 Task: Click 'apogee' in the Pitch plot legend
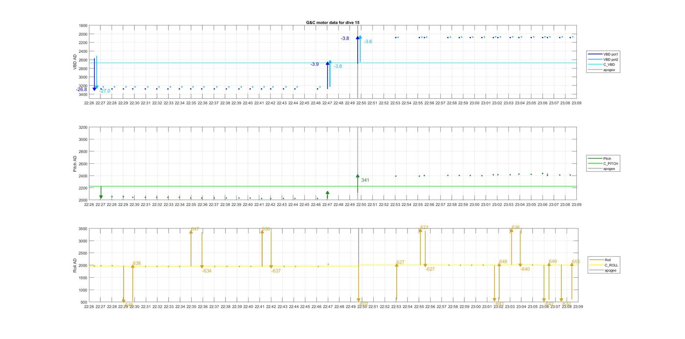(x=609, y=169)
